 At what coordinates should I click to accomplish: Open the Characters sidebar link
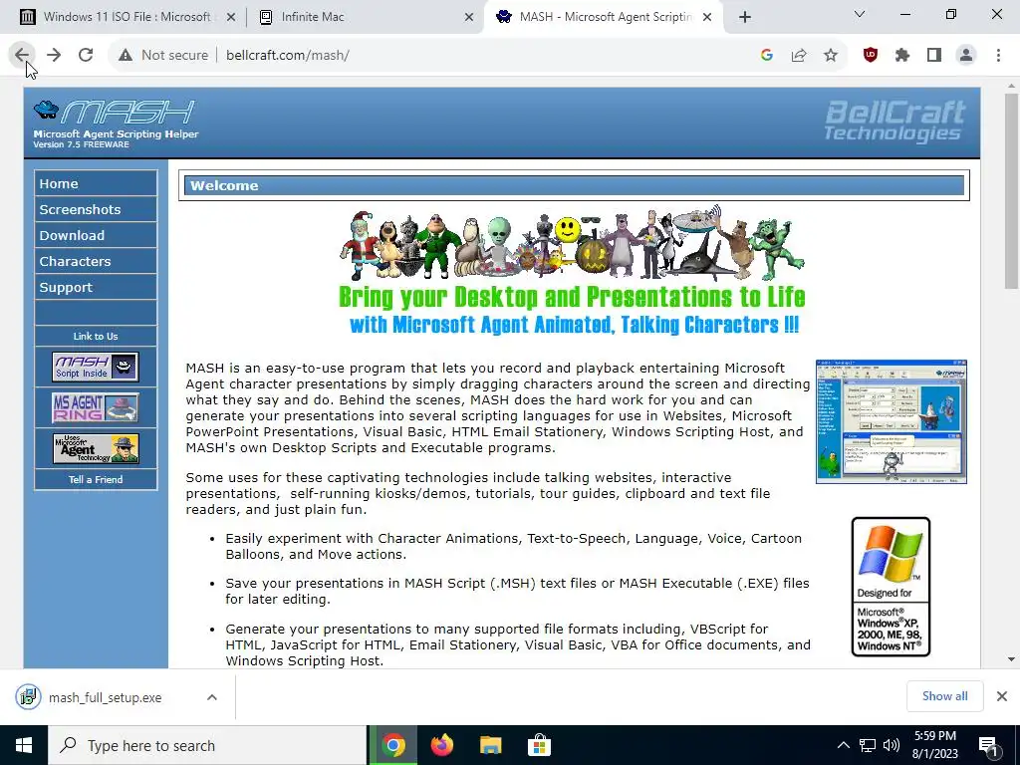(96, 262)
